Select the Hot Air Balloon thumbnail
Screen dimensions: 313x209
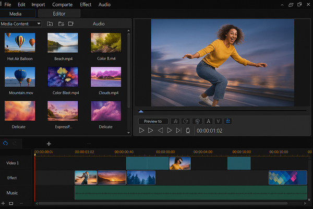pos(20,43)
